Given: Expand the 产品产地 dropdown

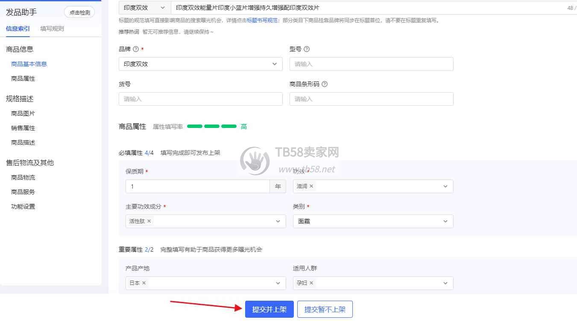Looking at the screenshot, I should pos(278,283).
